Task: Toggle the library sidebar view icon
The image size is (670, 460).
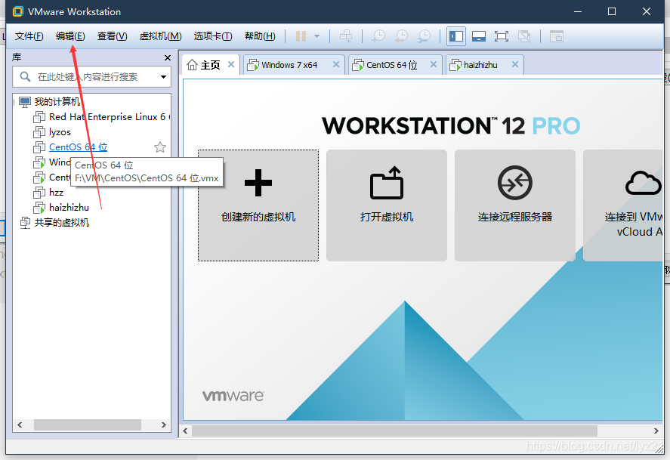Action: tap(456, 36)
